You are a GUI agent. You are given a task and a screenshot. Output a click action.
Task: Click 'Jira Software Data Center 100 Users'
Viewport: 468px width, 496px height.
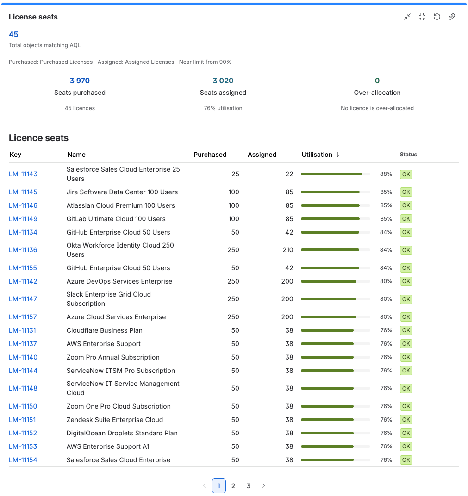(122, 192)
